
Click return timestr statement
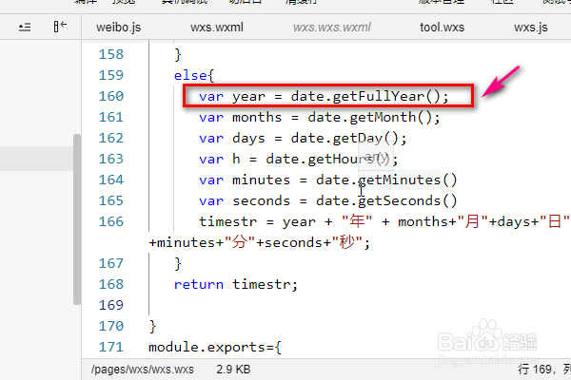click(x=236, y=284)
